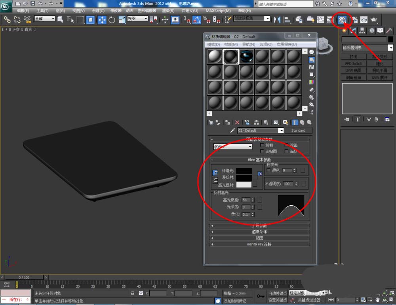Screen dimensions: 396x305
Task: Open Render Setup dialog icon
Action: pyautogui.click(x=355, y=20)
